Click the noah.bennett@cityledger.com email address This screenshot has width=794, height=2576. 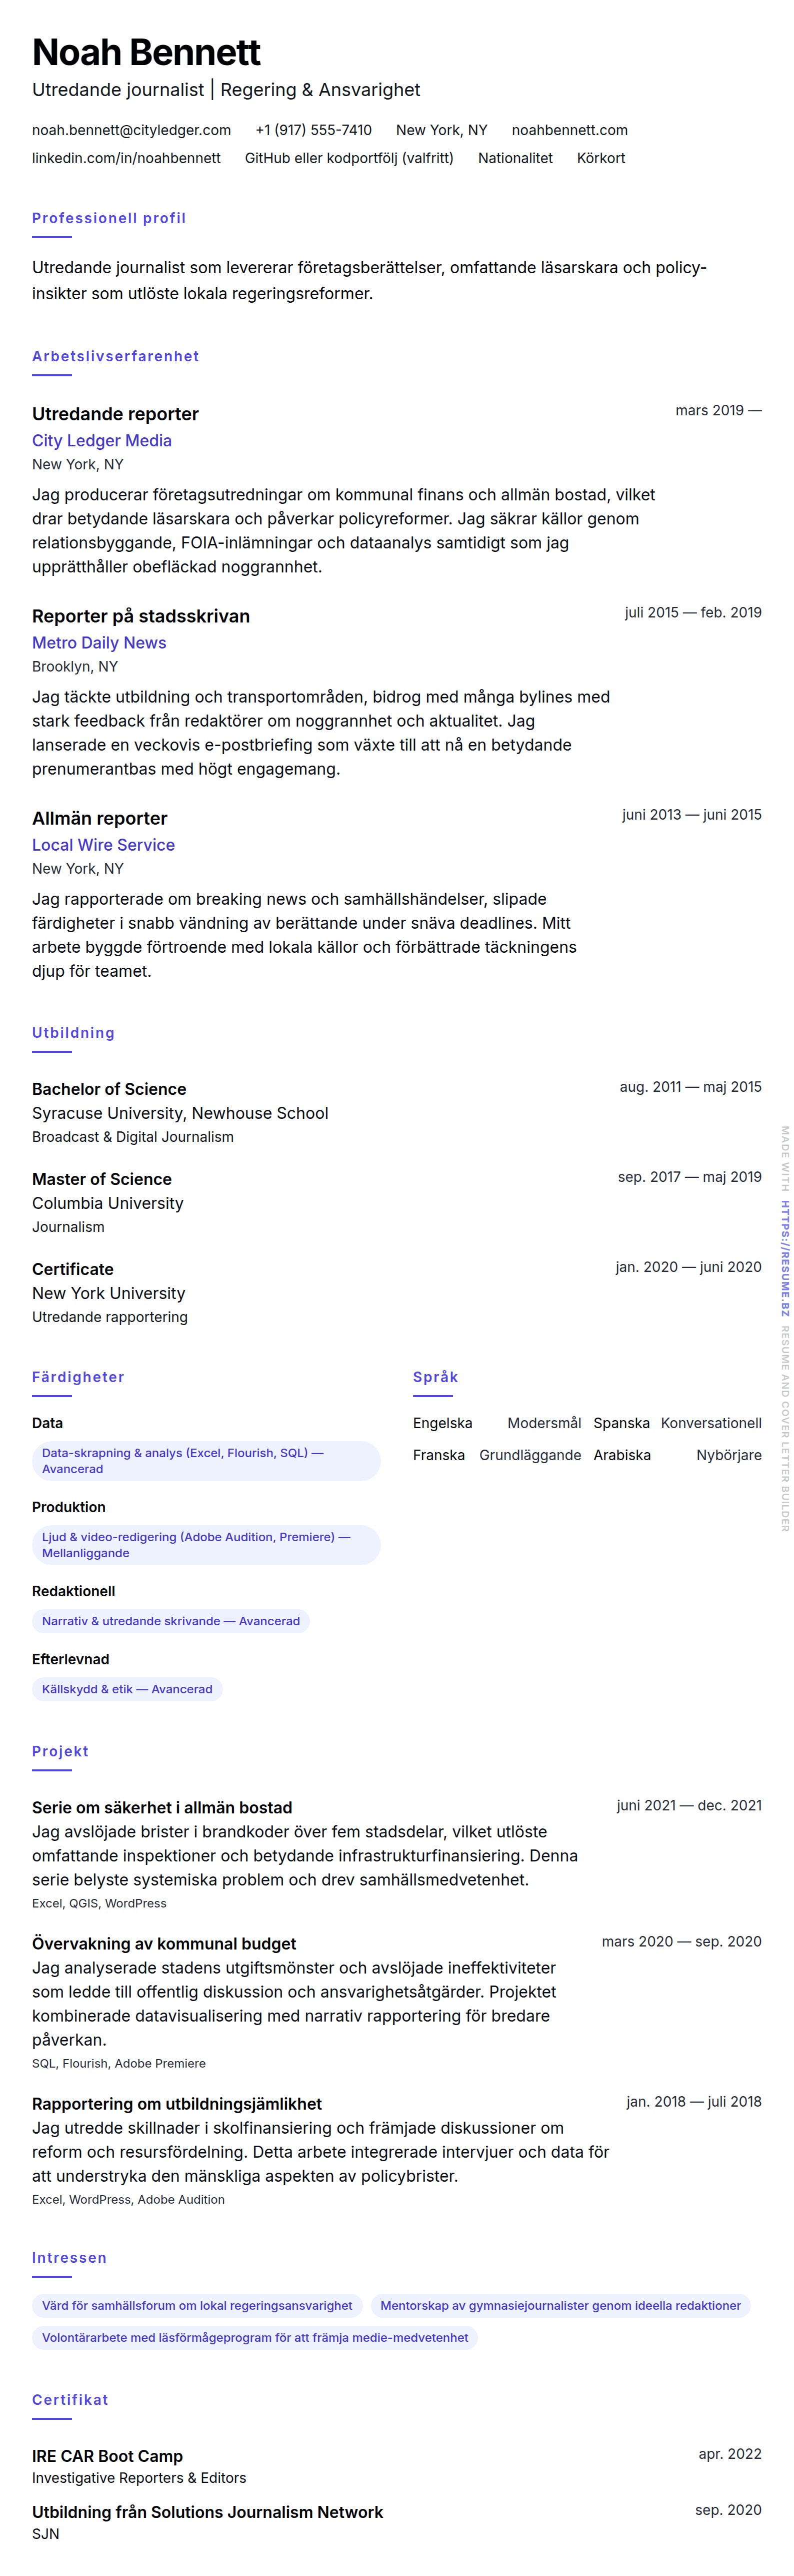tap(131, 130)
